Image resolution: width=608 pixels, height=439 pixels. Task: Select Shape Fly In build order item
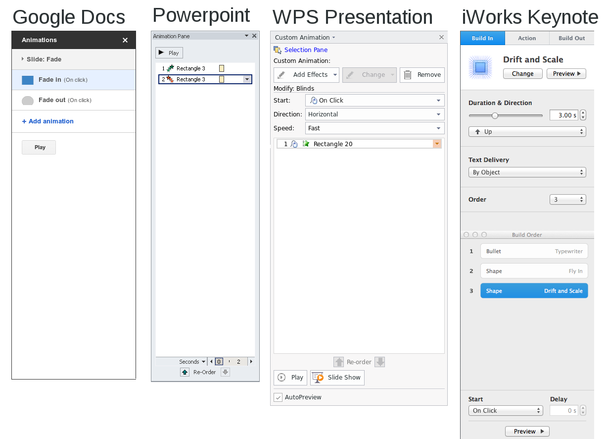[534, 271]
